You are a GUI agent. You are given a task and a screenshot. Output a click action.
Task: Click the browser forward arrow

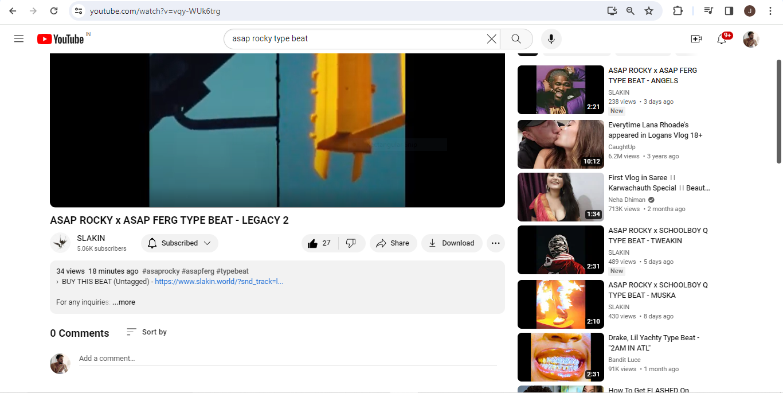pos(33,11)
